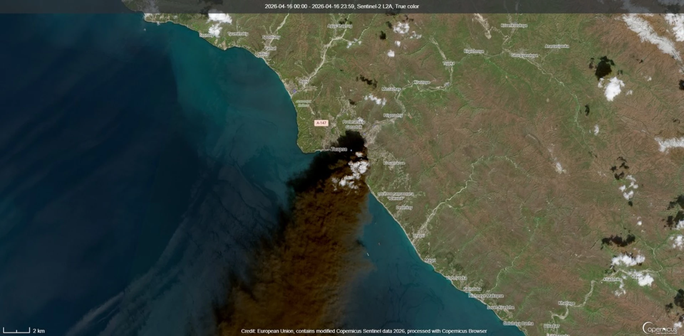This screenshot has height=336, width=684.
Task: Click the Copernicus logo in the corner
Action: [659, 328]
